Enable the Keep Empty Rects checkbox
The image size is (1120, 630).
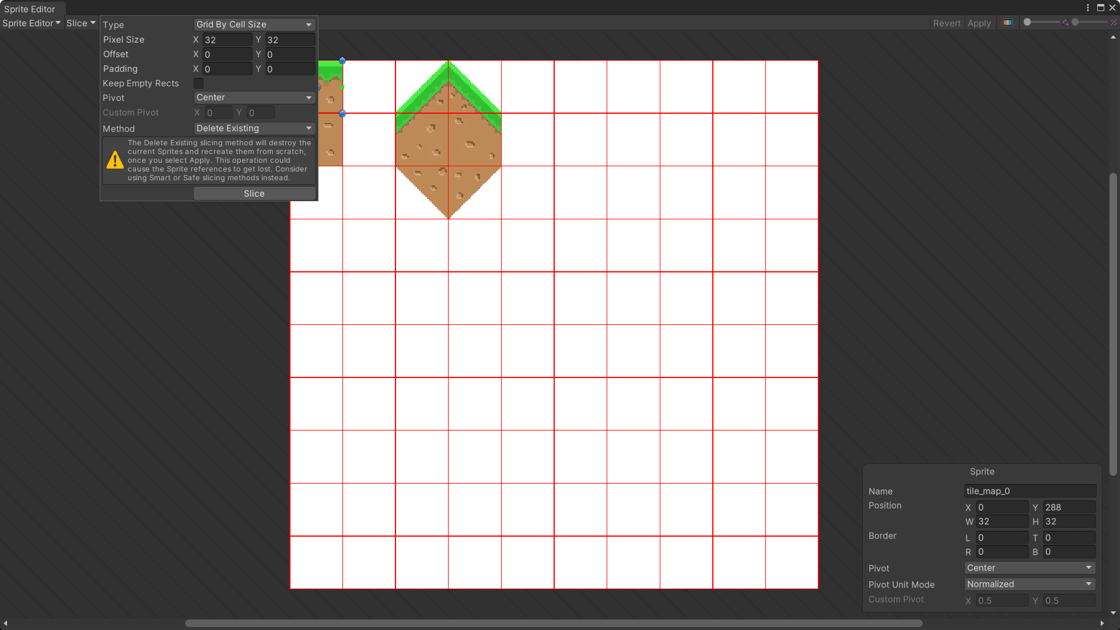click(x=199, y=83)
